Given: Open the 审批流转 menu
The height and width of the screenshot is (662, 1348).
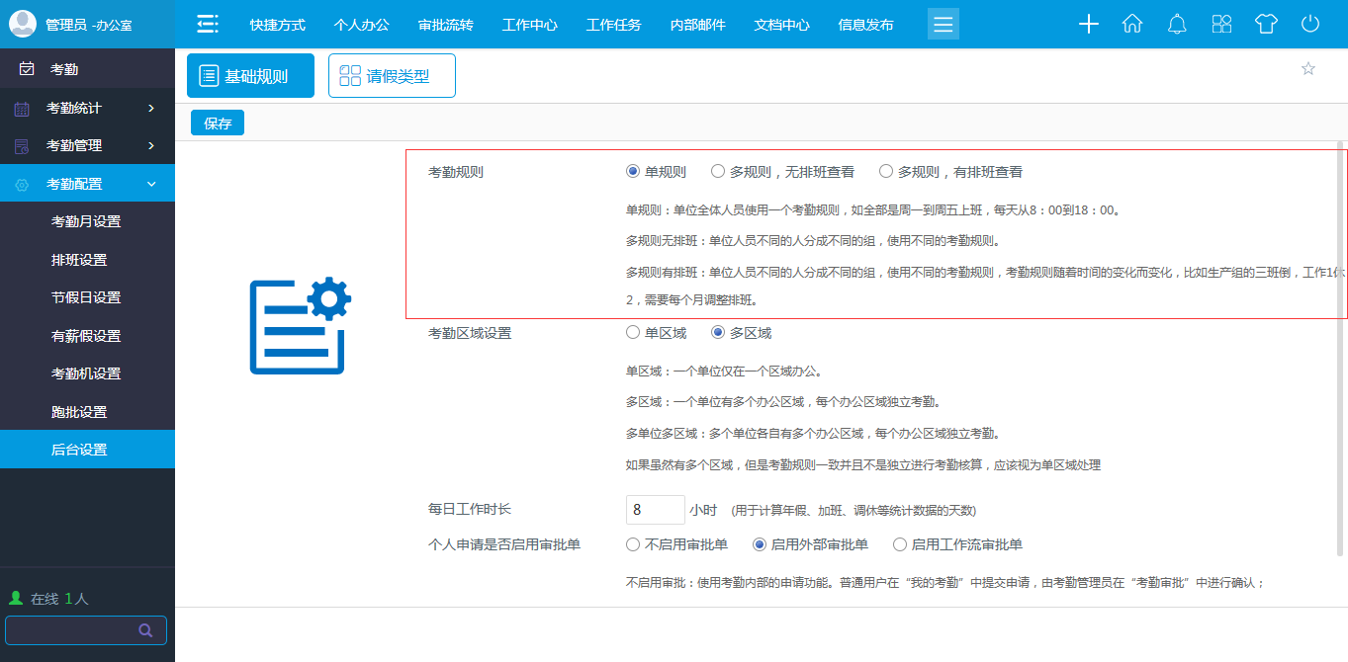Looking at the screenshot, I should [446, 24].
